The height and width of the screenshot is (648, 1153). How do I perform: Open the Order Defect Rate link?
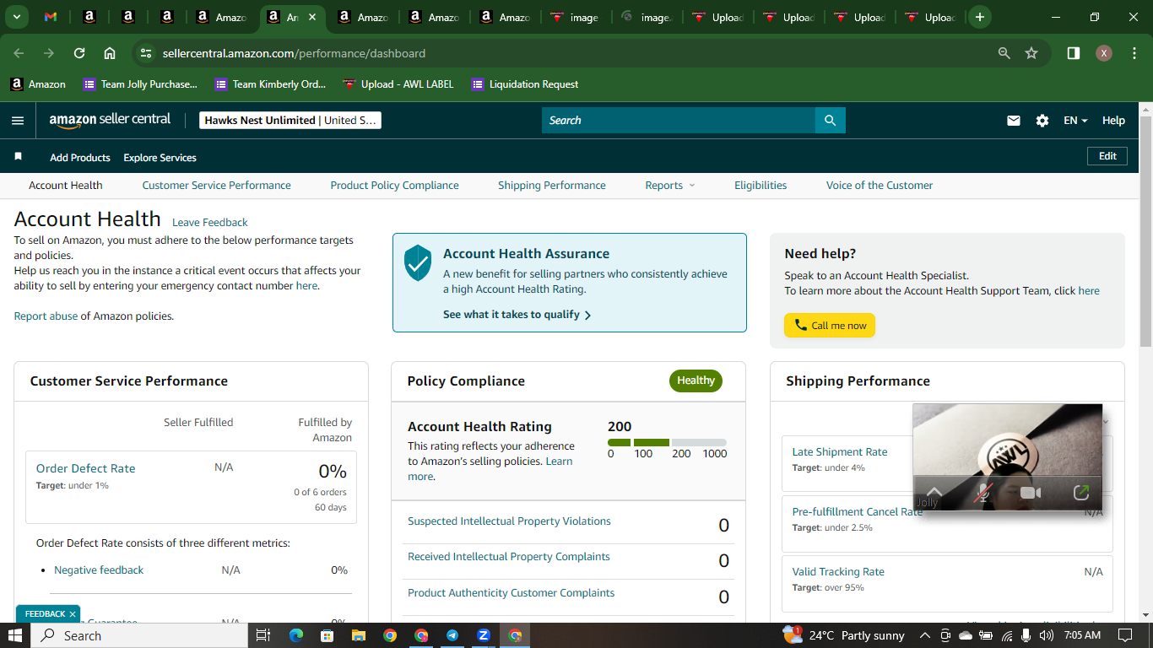tap(85, 468)
